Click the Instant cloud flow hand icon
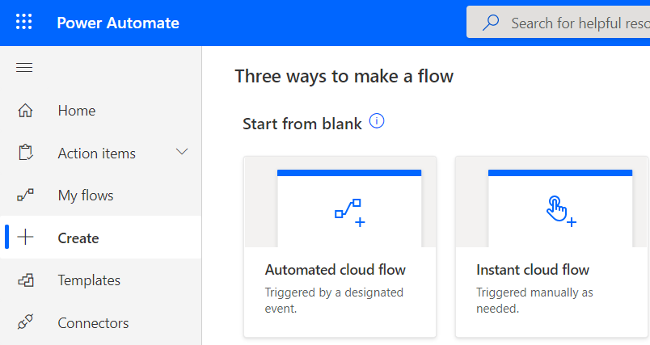Screen dimensions: 650x345 pyautogui.click(x=561, y=212)
